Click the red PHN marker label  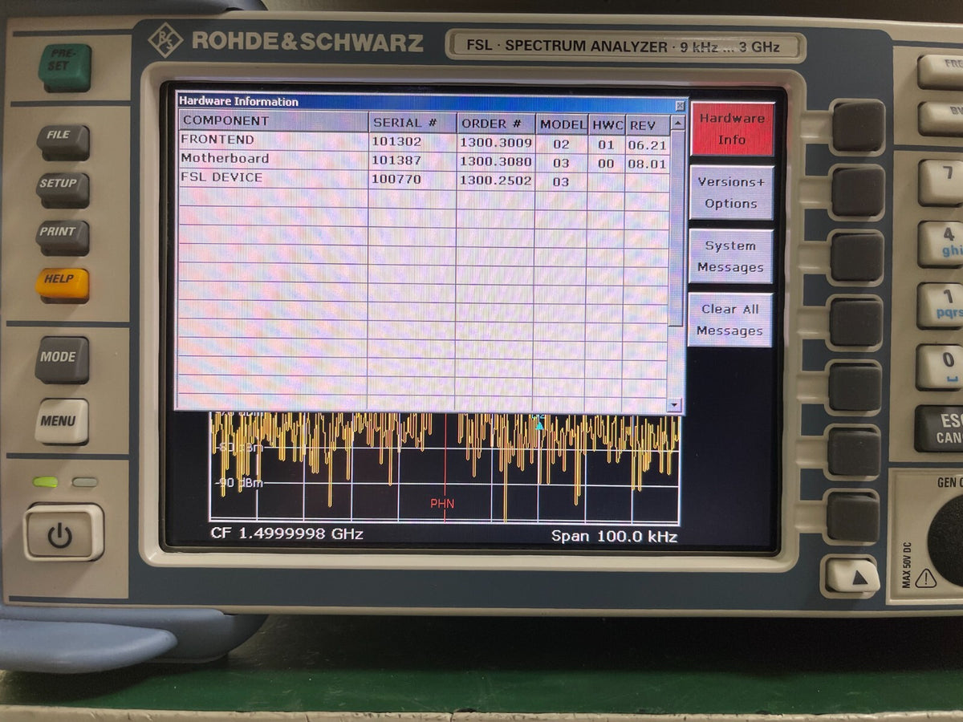coord(442,504)
